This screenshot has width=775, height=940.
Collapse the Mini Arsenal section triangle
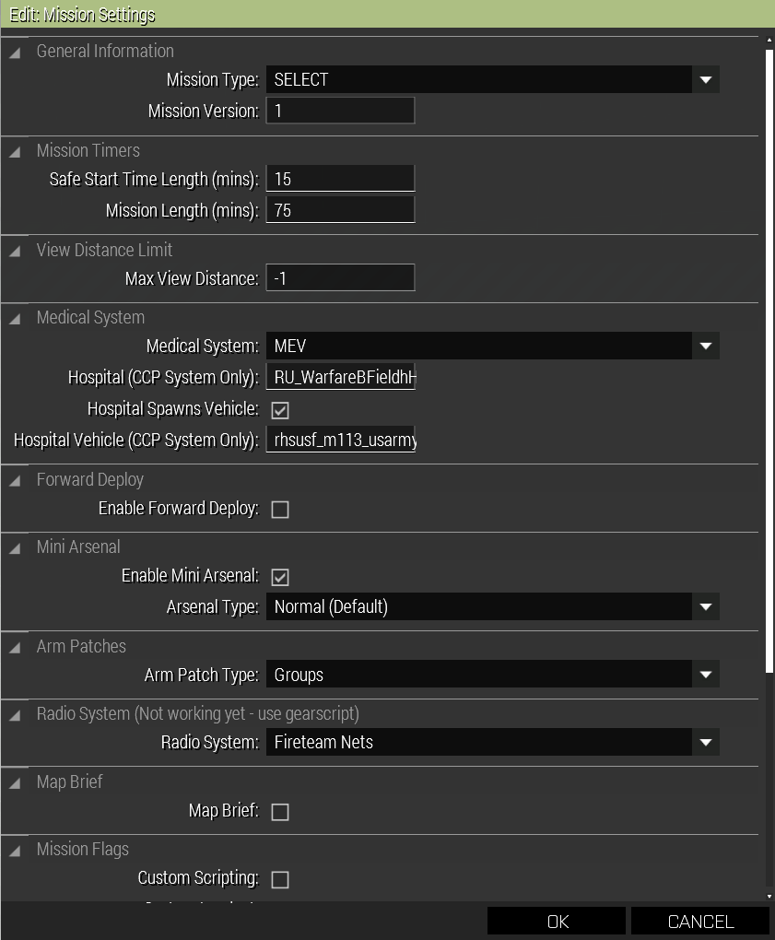pos(15,548)
